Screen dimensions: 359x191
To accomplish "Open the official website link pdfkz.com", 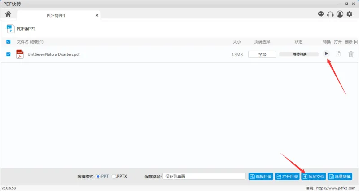I will pyautogui.click(x=336, y=188).
